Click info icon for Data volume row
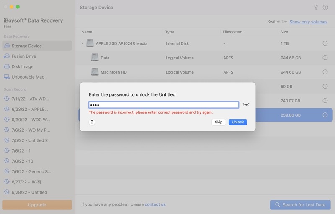Screen dimensions: 335x214 pos(325,58)
